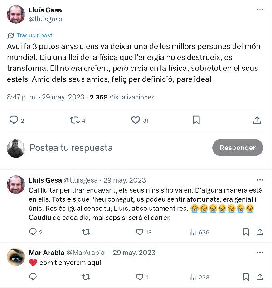
Task: Reply to the main post by Lluís Gesa
Action: click(14, 120)
